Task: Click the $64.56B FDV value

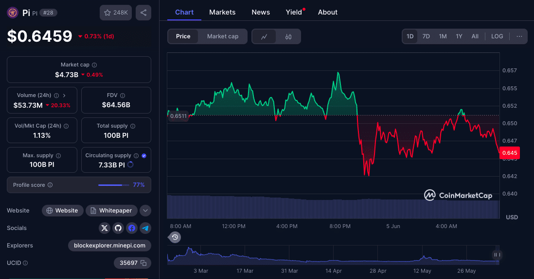Action: coord(116,105)
